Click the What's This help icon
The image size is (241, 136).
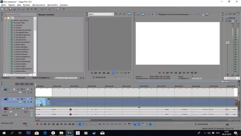click(x=63, y=9)
